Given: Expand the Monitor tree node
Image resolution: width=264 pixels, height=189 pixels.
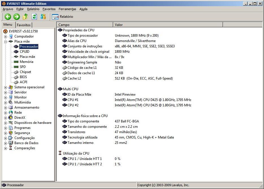Looking at the screenshot, I should pos(6,98).
